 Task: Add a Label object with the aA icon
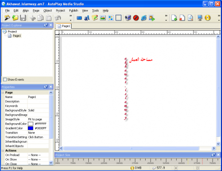click(87, 18)
